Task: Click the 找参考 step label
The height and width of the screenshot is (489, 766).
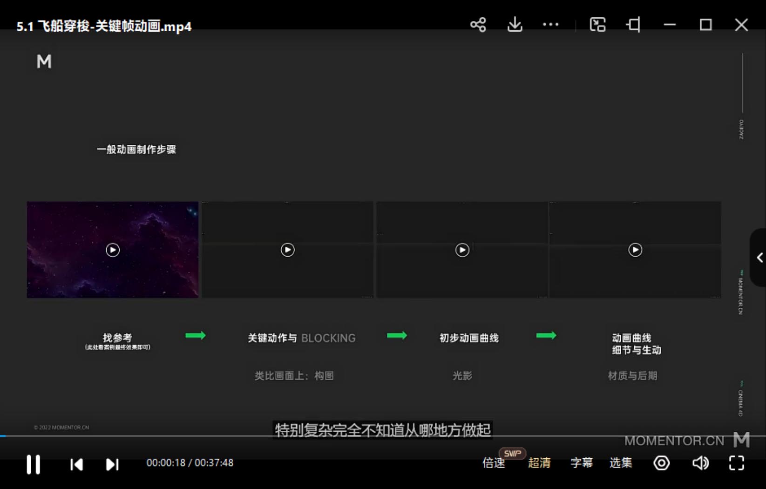Action: [x=117, y=338]
